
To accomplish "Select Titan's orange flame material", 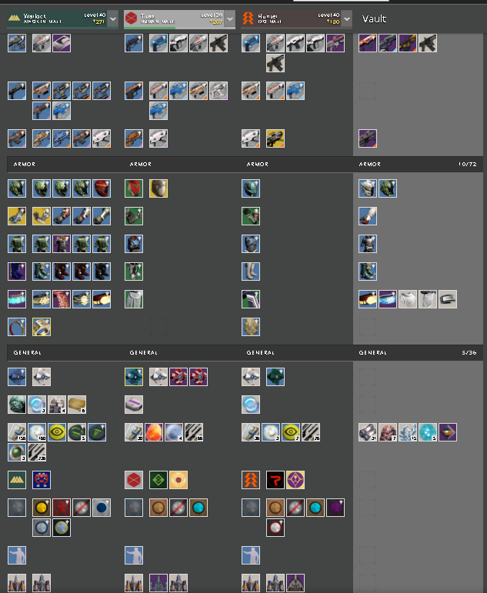I will coord(154,432).
